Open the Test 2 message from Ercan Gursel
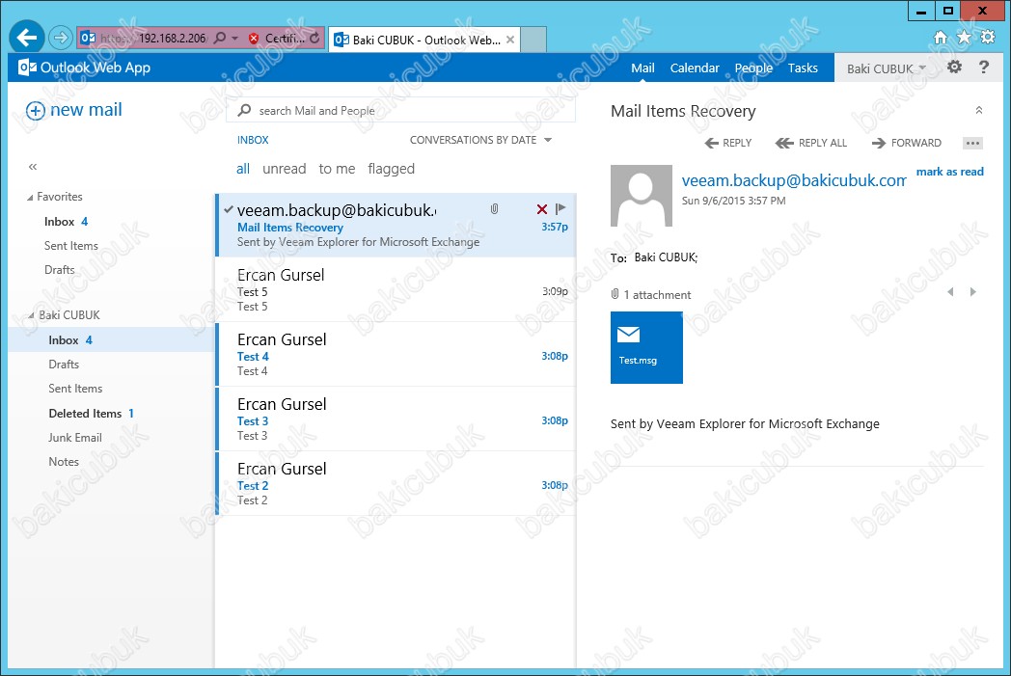 (x=396, y=483)
